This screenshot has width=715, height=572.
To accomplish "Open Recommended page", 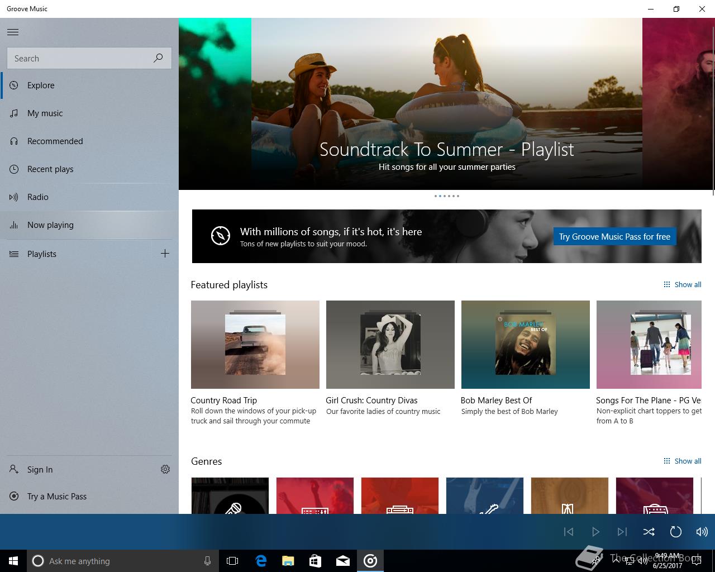I will pos(89,141).
